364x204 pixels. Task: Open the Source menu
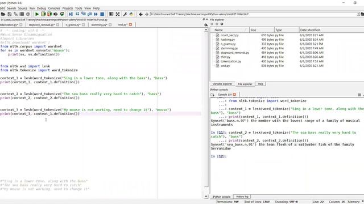[23, 8]
